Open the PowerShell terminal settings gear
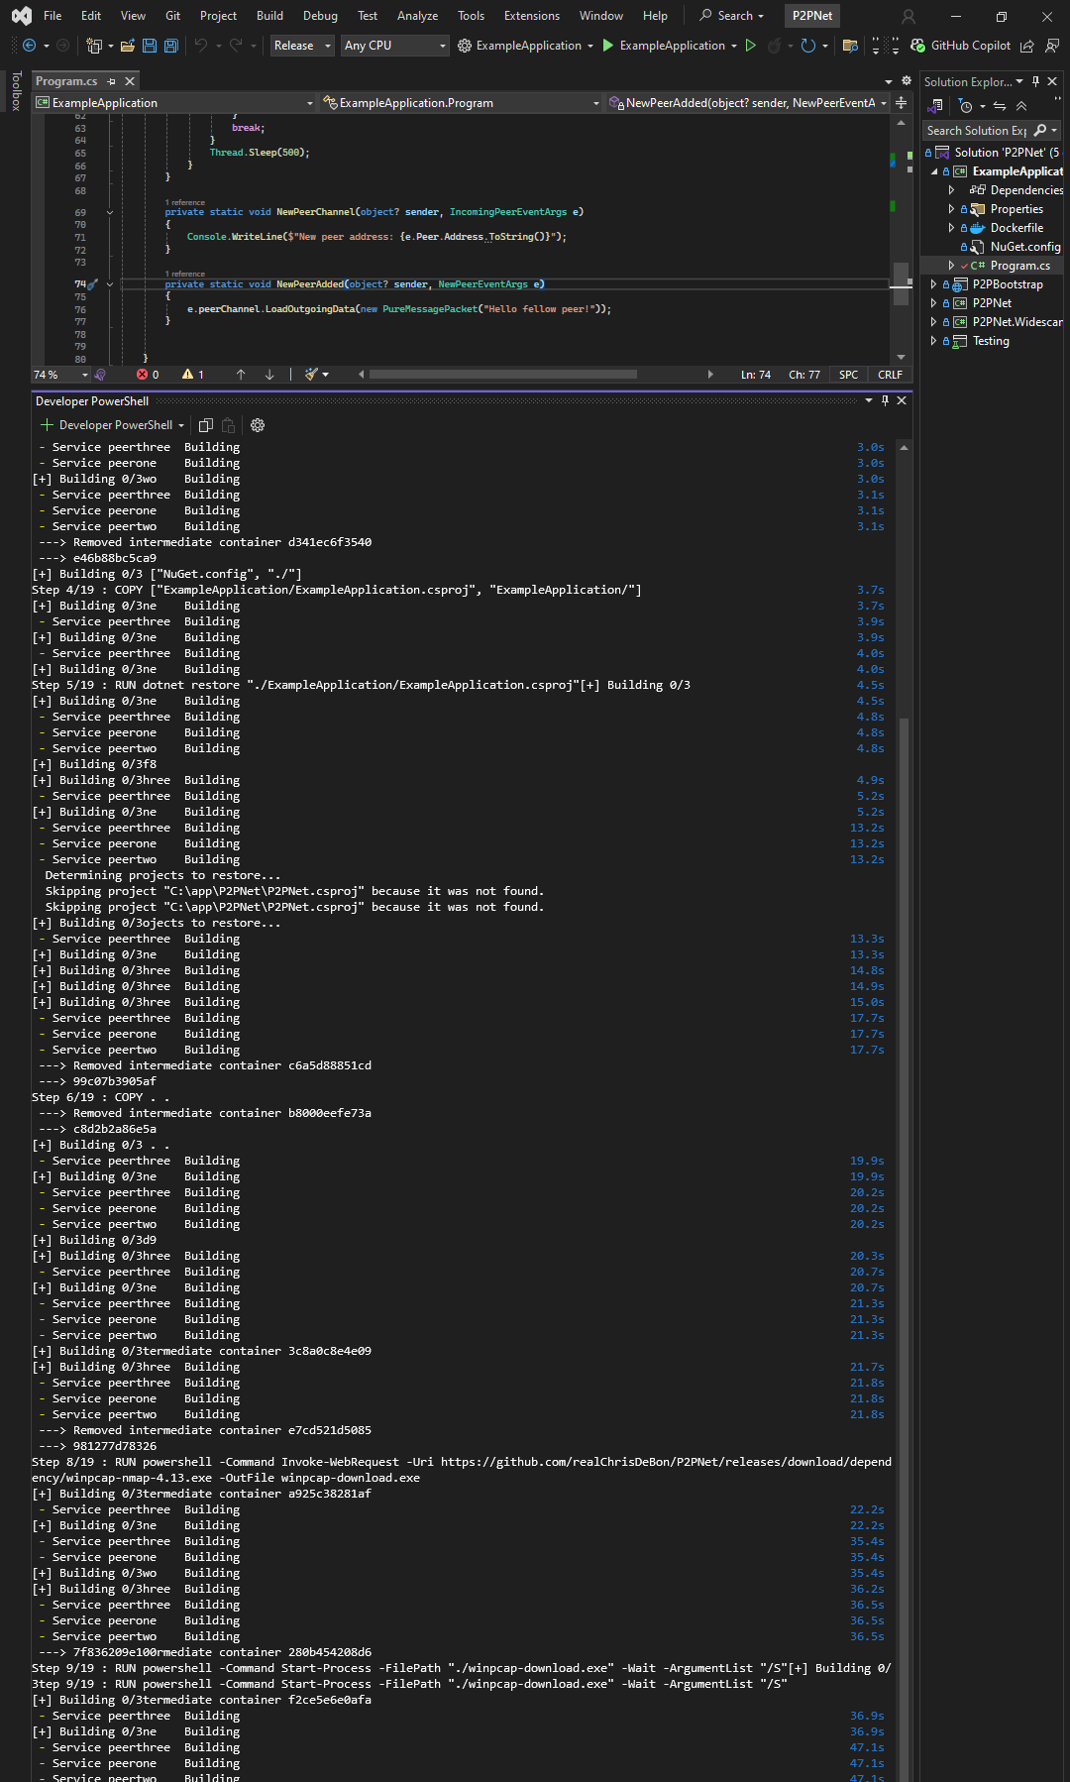This screenshot has height=1782, width=1070. pos(258,425)
